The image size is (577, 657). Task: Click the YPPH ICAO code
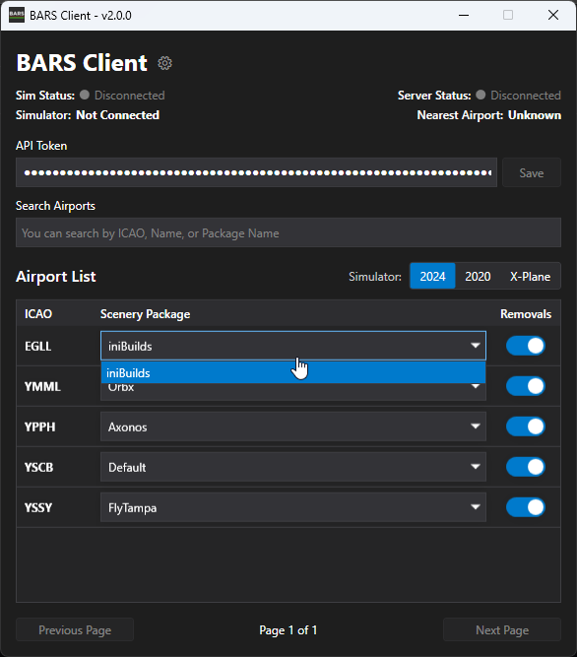point(39,427)
